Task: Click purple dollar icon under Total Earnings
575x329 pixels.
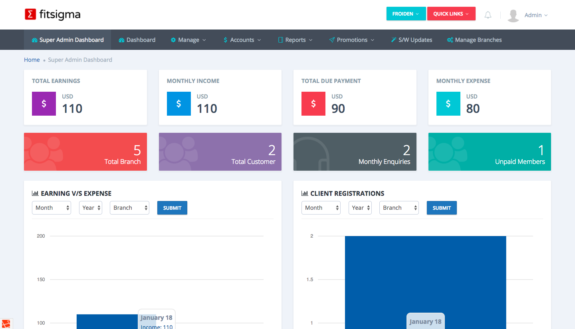Action: click(x=44, y=104)
